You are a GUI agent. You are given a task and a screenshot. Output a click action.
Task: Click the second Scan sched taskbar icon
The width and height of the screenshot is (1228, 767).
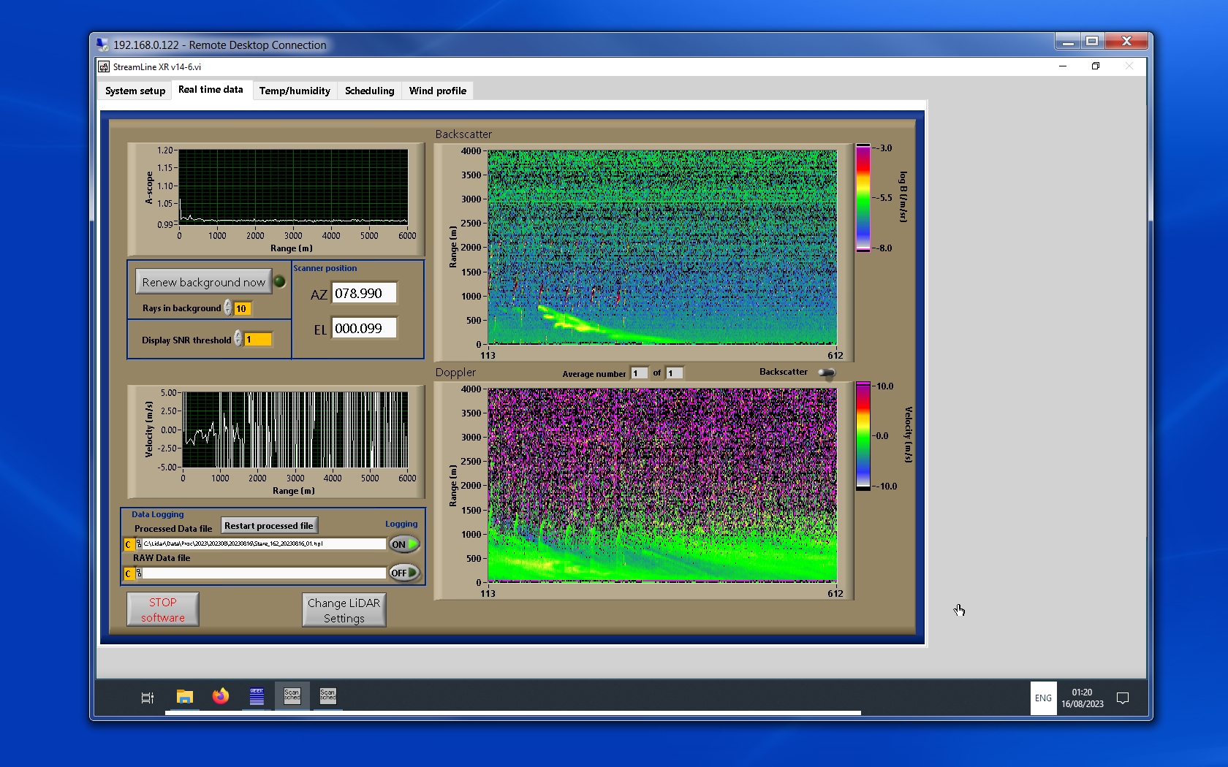click(x=327, y=695)
